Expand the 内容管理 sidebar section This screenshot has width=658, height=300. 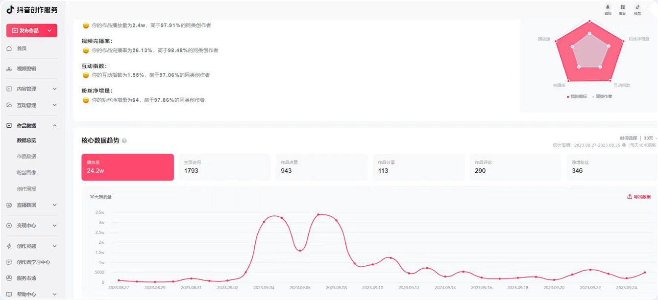[54, 89]
